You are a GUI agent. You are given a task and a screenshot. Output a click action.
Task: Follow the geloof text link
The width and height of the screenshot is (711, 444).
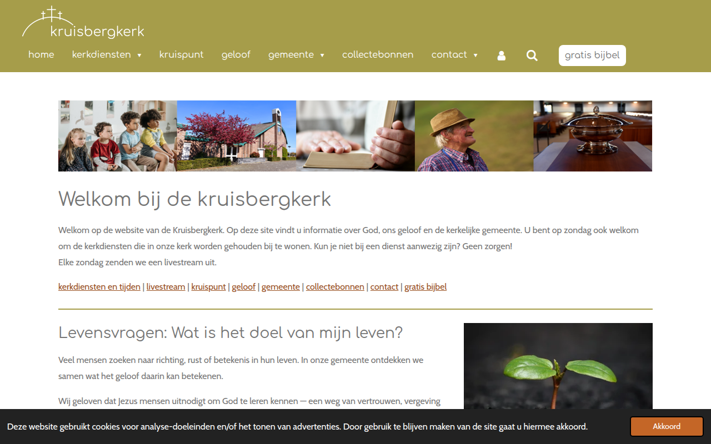pyautogui.click(x=244, y=287)
